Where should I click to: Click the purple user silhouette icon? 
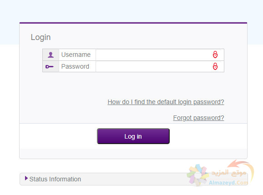(51, 55)
